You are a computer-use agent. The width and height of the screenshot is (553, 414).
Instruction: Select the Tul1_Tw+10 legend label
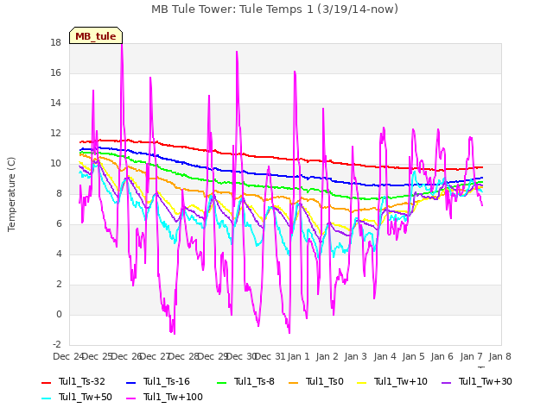(401, 382)
